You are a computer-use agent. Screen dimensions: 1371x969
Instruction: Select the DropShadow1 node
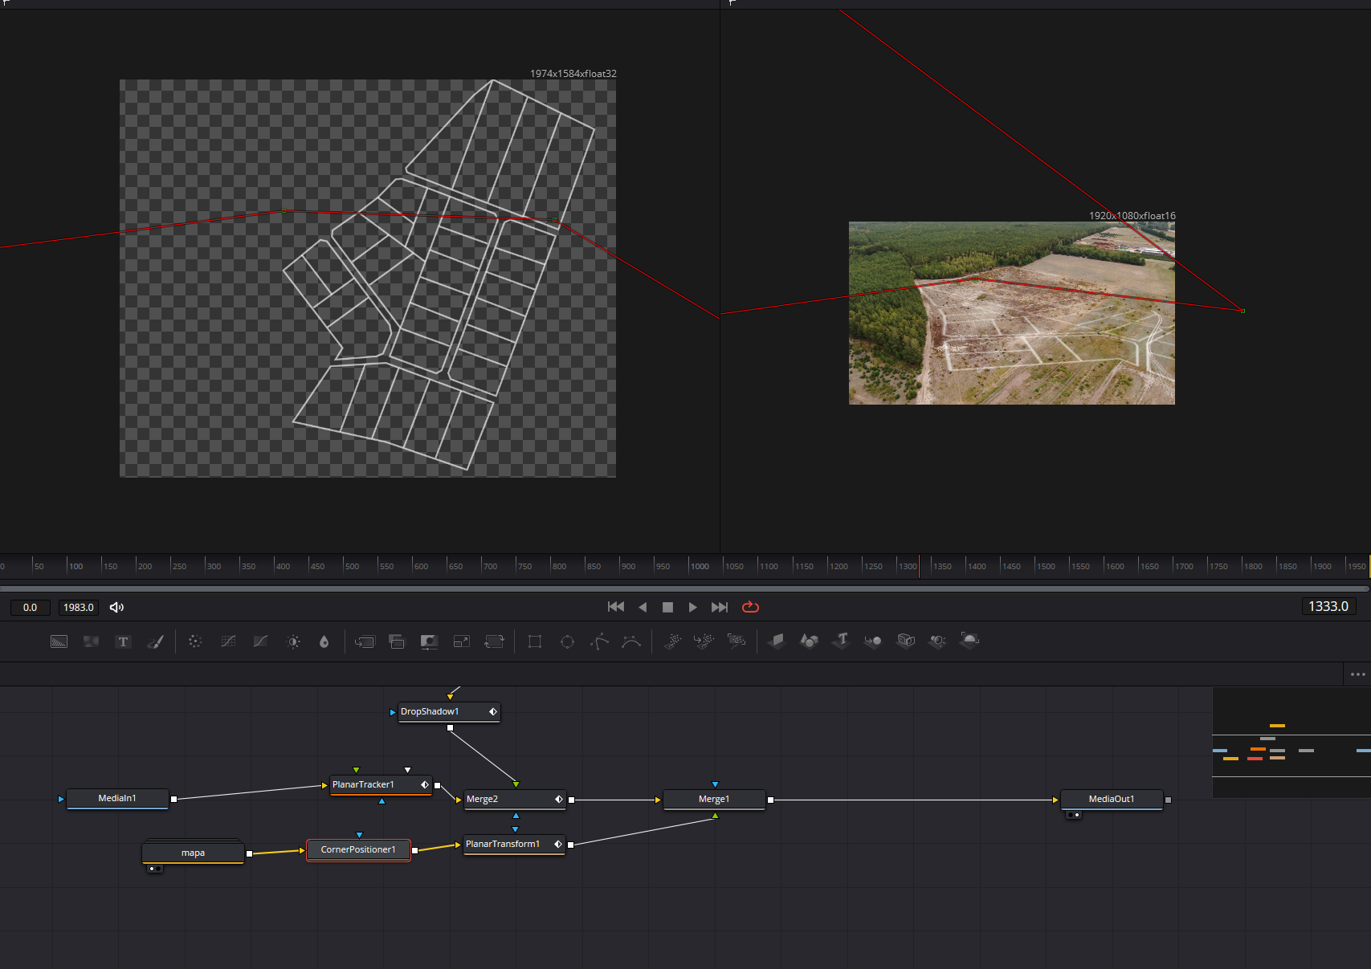pos(450,712)
